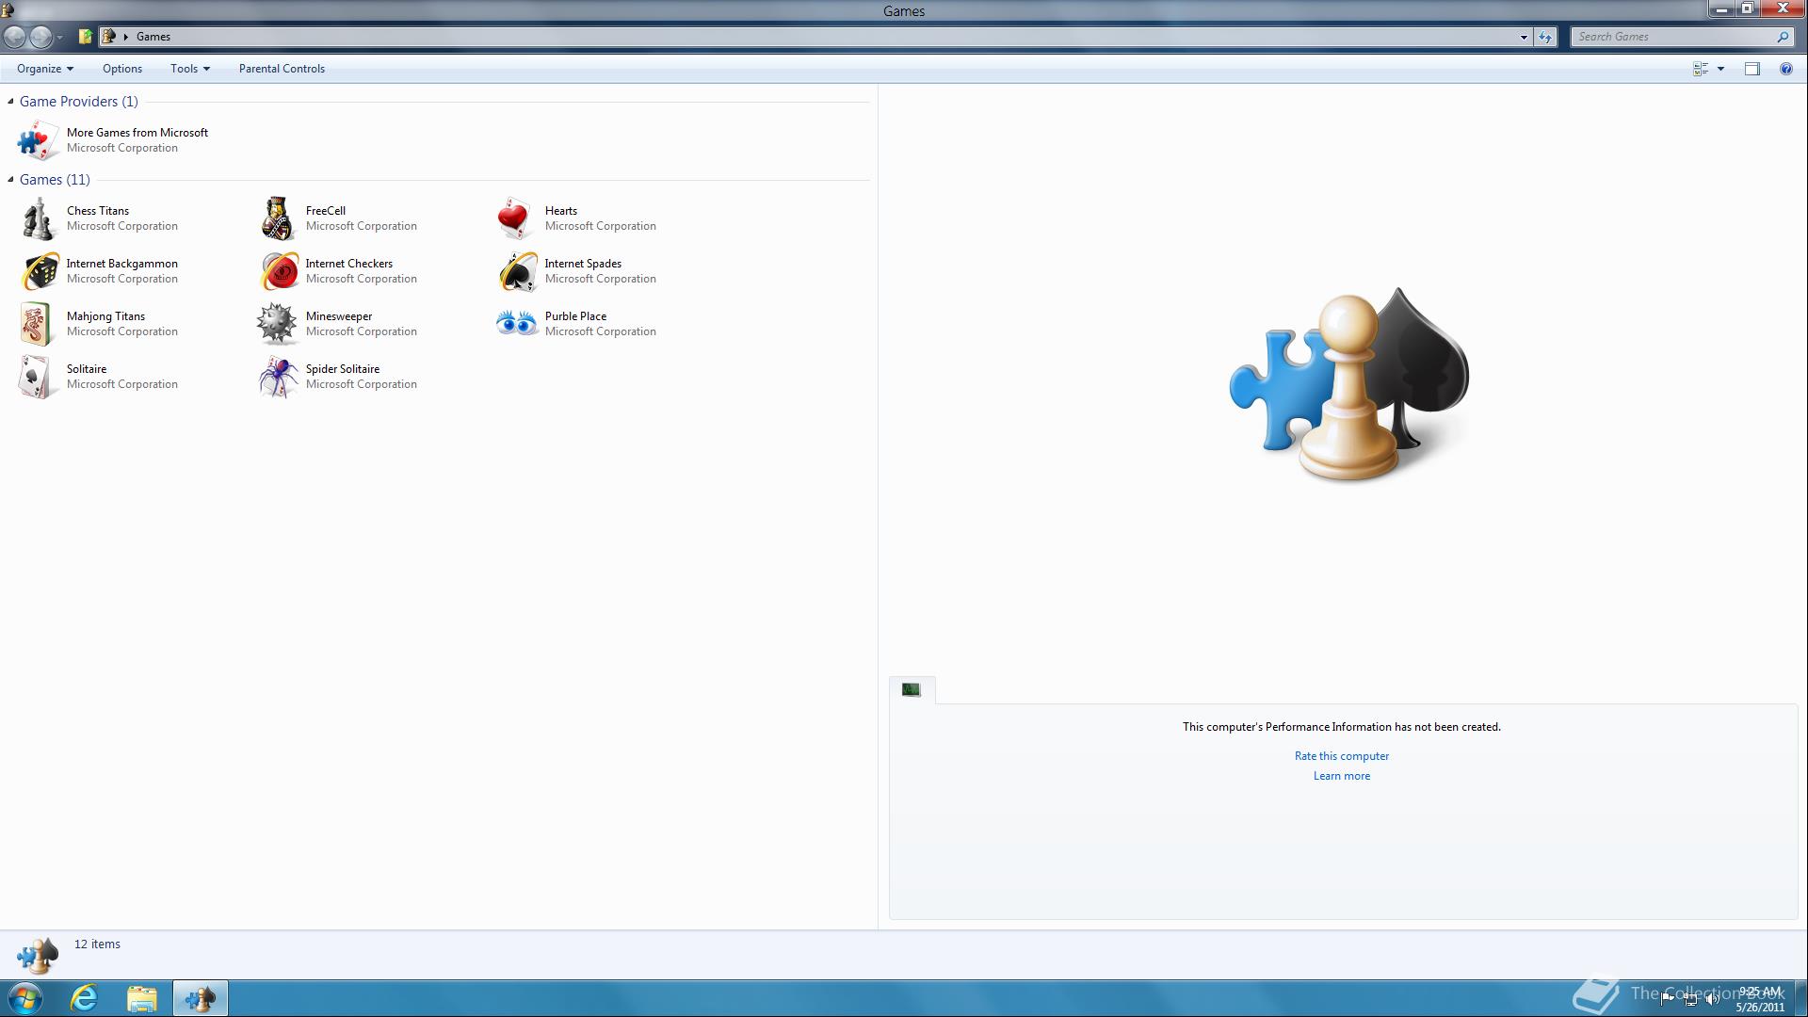Expand the address bar history dropdown

coord(1524,37)
